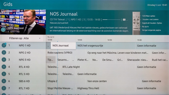Click the program progress bar
The width and height of the screenshot is (169, 95).
coord(112,20)
